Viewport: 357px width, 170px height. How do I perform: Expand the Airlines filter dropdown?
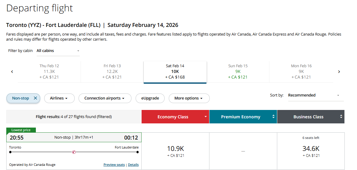click(58, 98)
